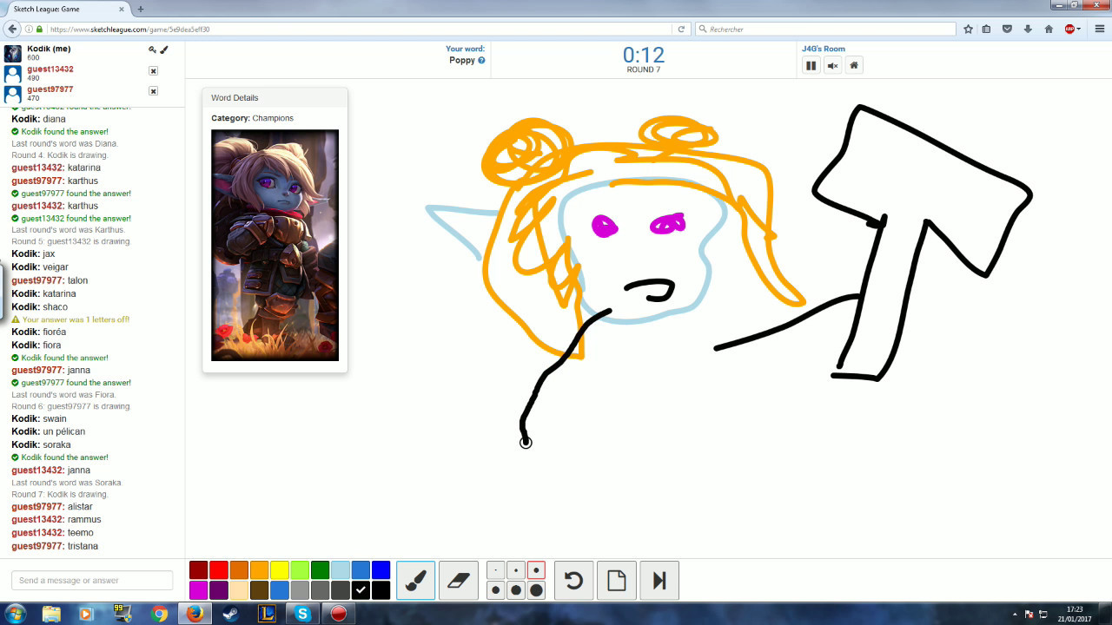
Task: Click the home icon in J40's Room
Action: tap(854, 65)
